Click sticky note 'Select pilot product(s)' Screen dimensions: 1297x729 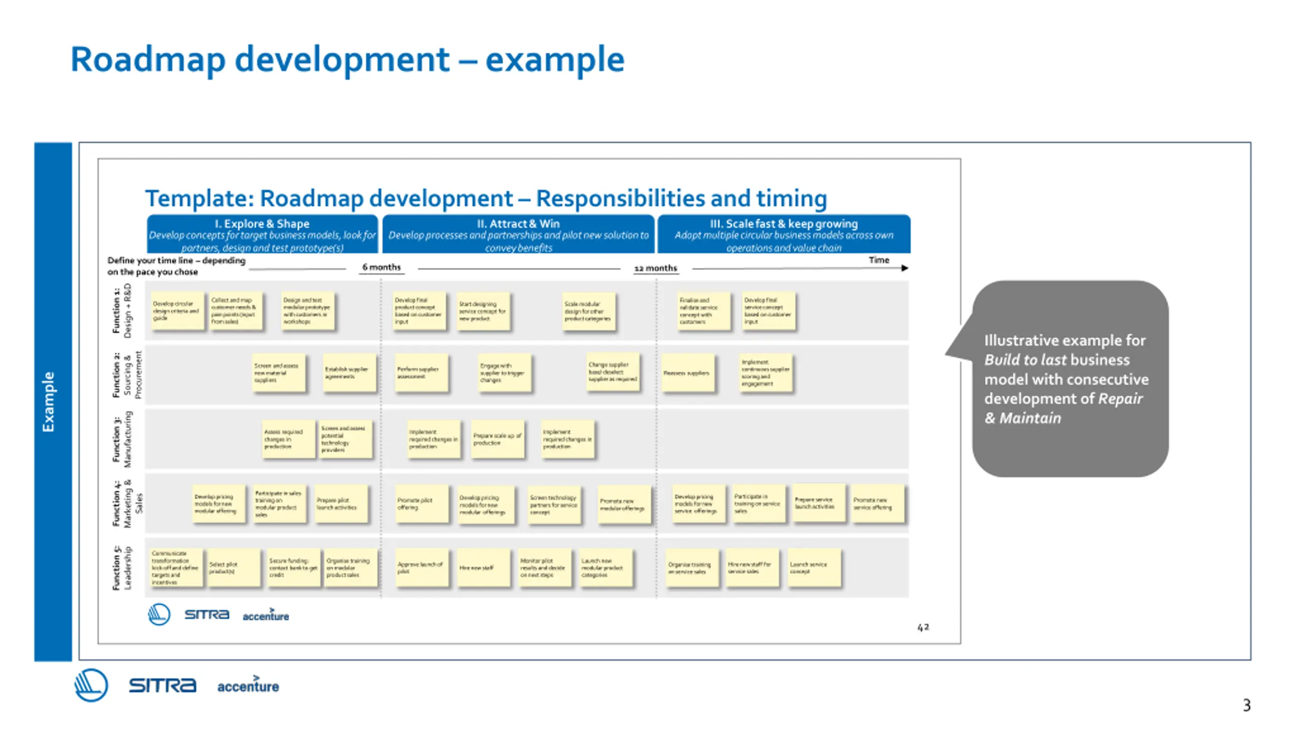pos(234,568)
